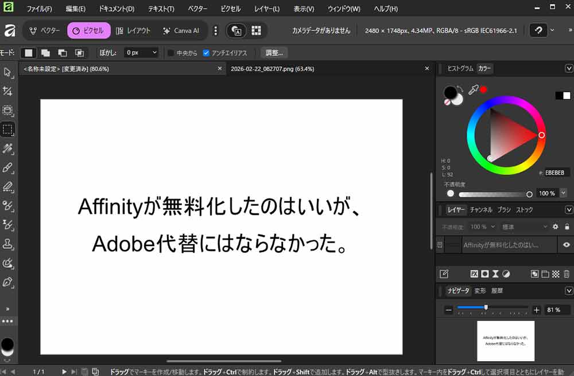This screenshot has width=574, height=376.
Task: Select the rectangular marquee tool
Action: pos(7,130)
